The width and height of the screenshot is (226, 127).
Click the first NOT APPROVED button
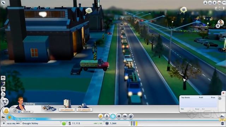click(67, 110)
